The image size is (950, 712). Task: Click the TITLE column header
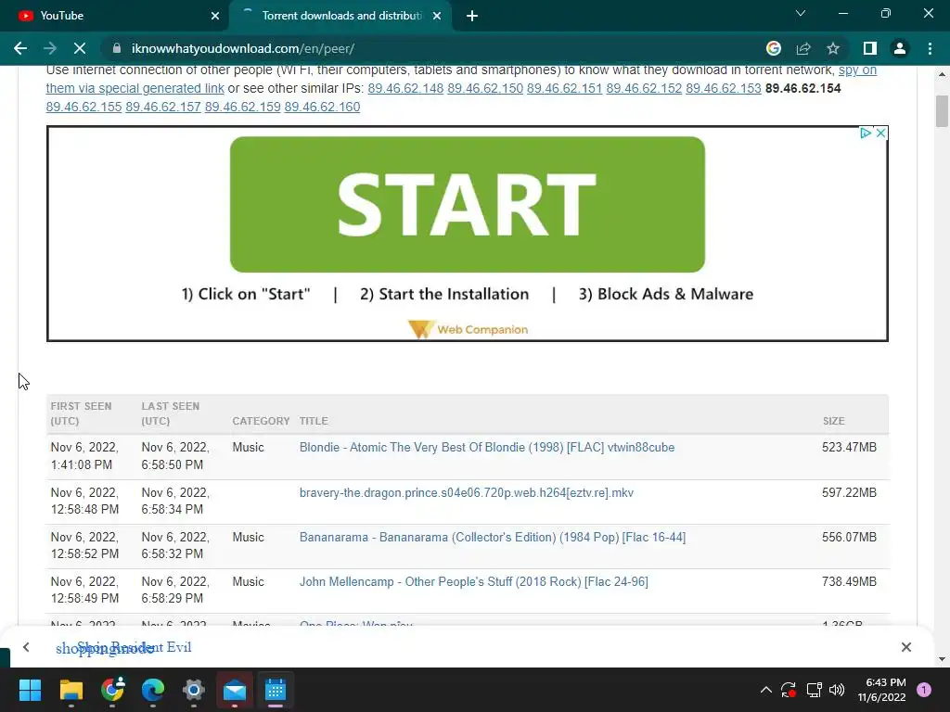click(x=314, y=421)
